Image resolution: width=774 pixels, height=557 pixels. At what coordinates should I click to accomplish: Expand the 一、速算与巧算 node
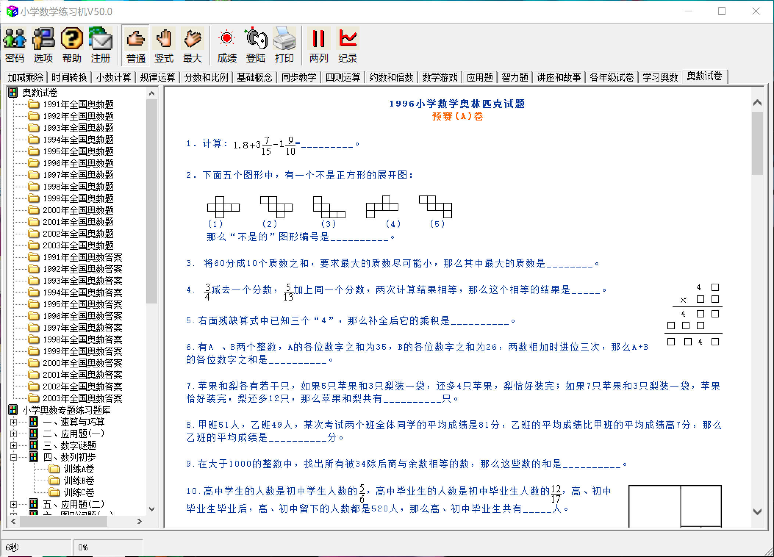[14, 422]
